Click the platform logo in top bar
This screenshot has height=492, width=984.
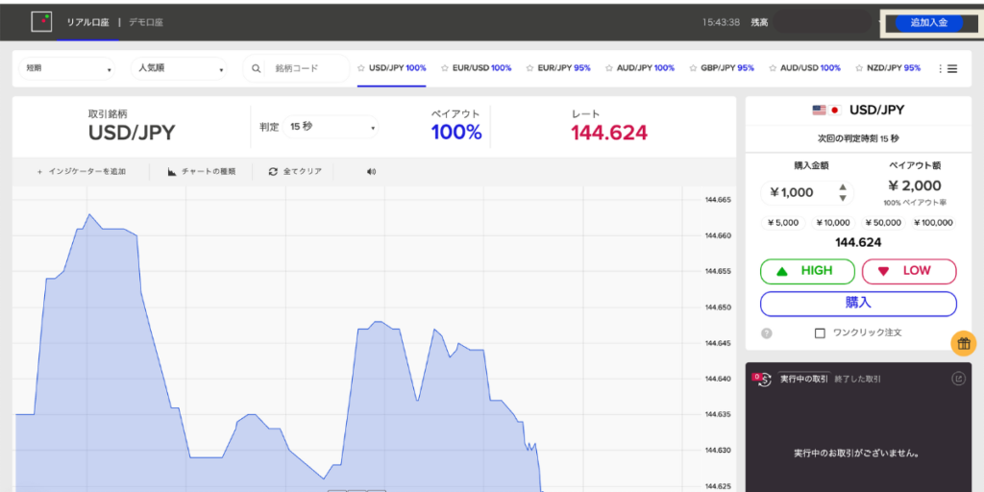pos(41,21)
